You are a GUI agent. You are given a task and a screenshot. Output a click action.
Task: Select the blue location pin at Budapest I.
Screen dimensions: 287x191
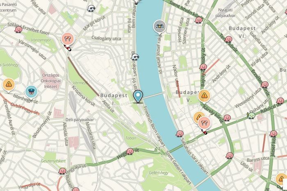(138, 96)
